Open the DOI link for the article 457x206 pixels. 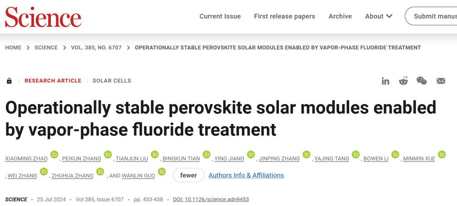click(211, 200)
